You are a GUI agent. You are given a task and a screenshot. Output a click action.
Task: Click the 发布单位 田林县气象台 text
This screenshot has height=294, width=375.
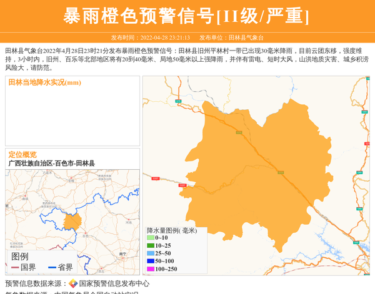tap(231, 37)
